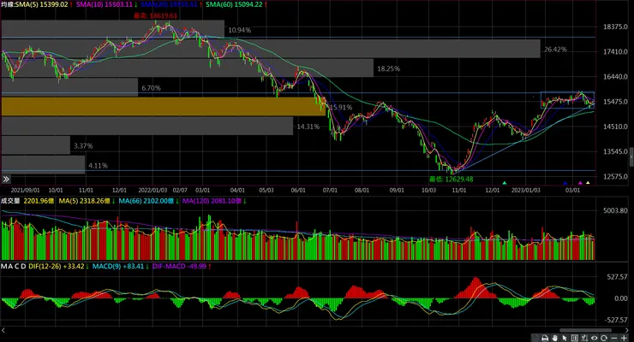634x342 pixels.
Task: Zoom out with the minus icon
Action: [x=614, y=338]
